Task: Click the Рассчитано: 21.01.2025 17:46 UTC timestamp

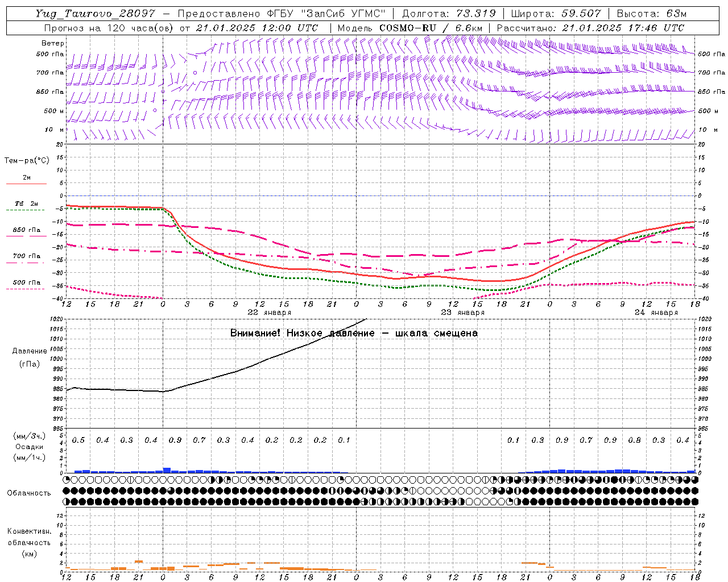Action: click(590, 28)
